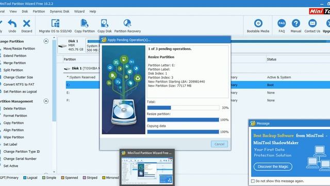Select Merge Partition in sidebar
Image resolution: width=330 pixels, height=186 pixels.
[x=14, y=63]
